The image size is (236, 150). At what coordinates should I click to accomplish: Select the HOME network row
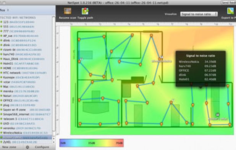pyautogui.click(x=26, y=68)
